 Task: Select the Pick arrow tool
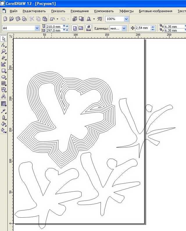[3, 39]
